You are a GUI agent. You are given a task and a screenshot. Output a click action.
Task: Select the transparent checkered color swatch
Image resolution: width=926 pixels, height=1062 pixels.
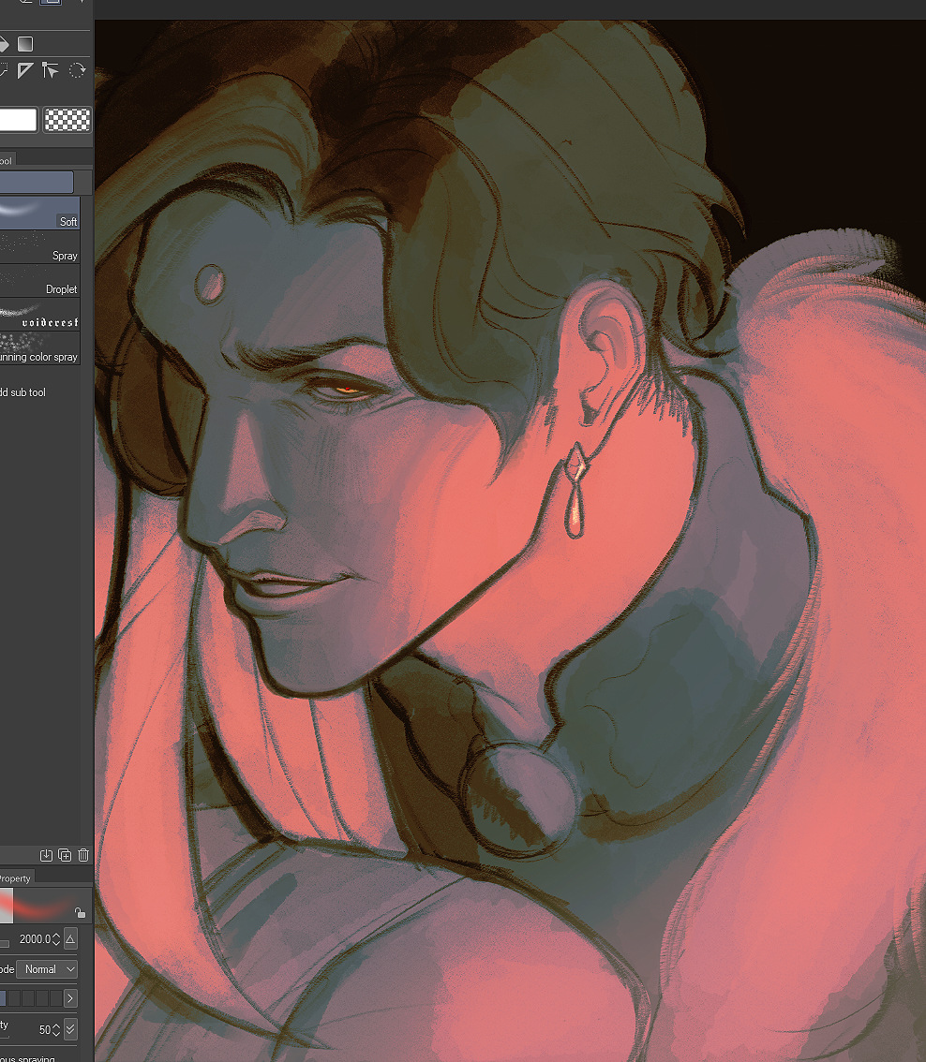(x=67, y=120)
